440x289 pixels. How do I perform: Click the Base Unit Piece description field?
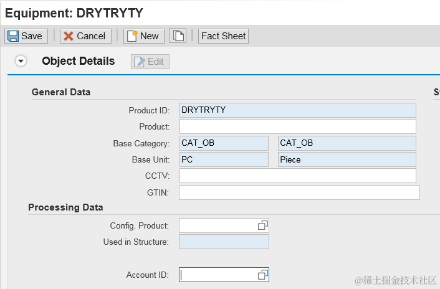(347, 159)
